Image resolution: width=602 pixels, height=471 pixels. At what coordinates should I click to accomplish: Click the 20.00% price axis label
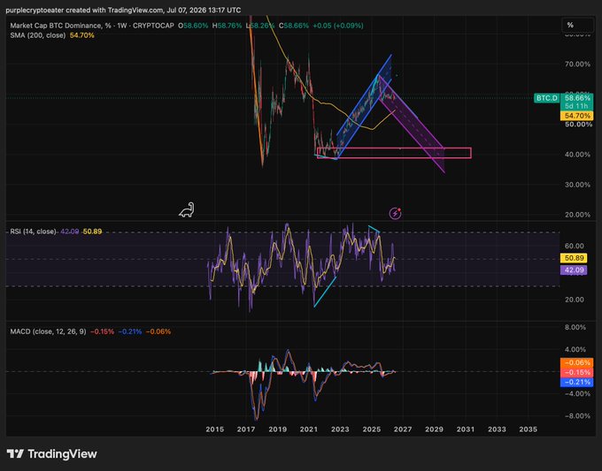(577, 215)
